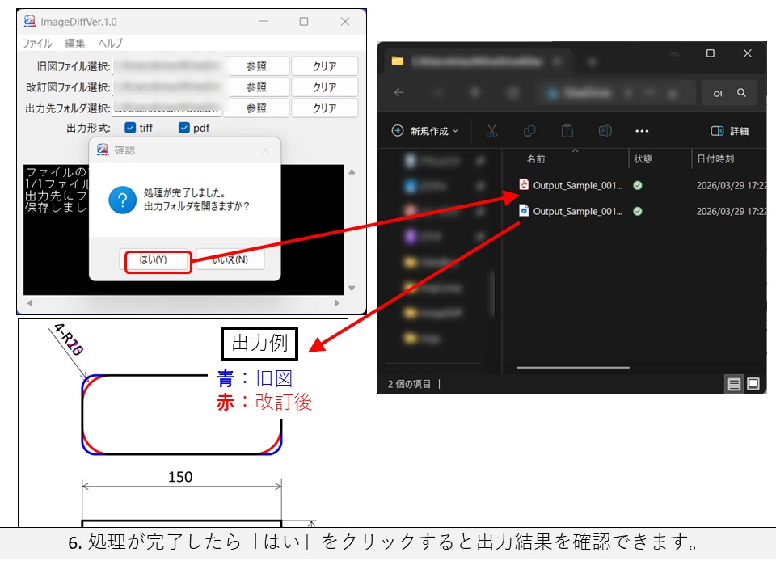Click the 出力先フォルダ選択 path field
The width and height of the screenshot is (776, 582).
click(x=168, y=108)
